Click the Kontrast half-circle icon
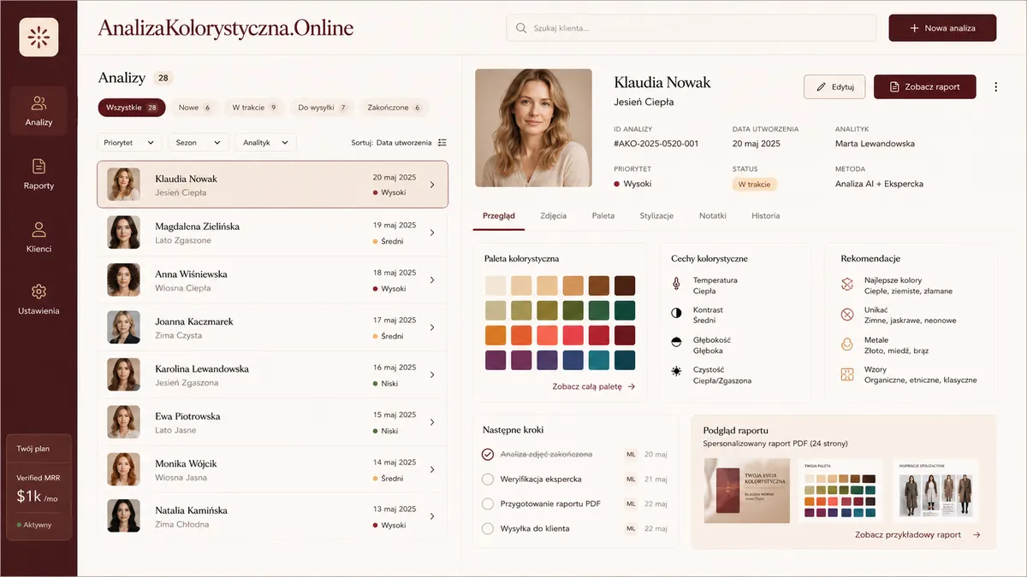 [676, 313]
